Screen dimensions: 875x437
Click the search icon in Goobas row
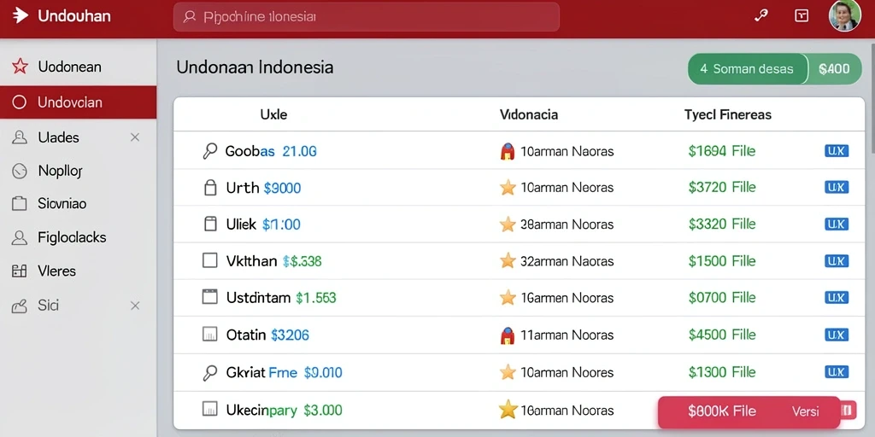[209, 151]
